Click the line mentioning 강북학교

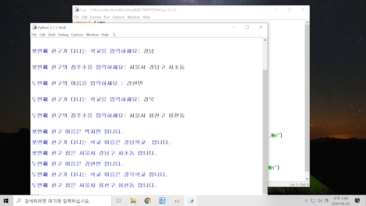coord(100,175)
